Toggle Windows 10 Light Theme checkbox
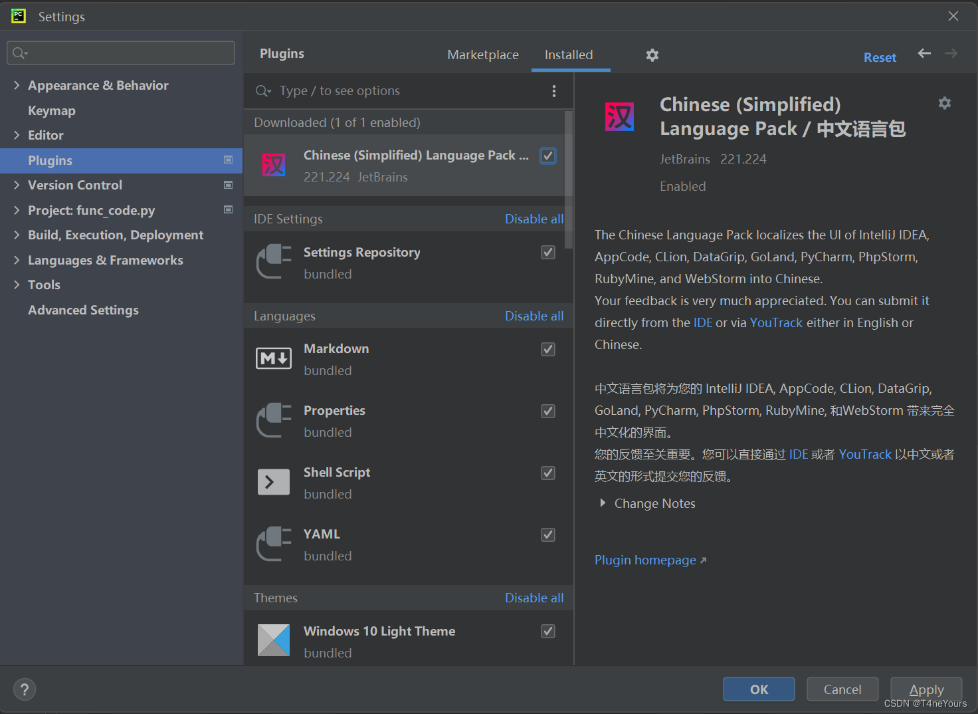This screenshot has width=978, height=714. coord(548,631)
